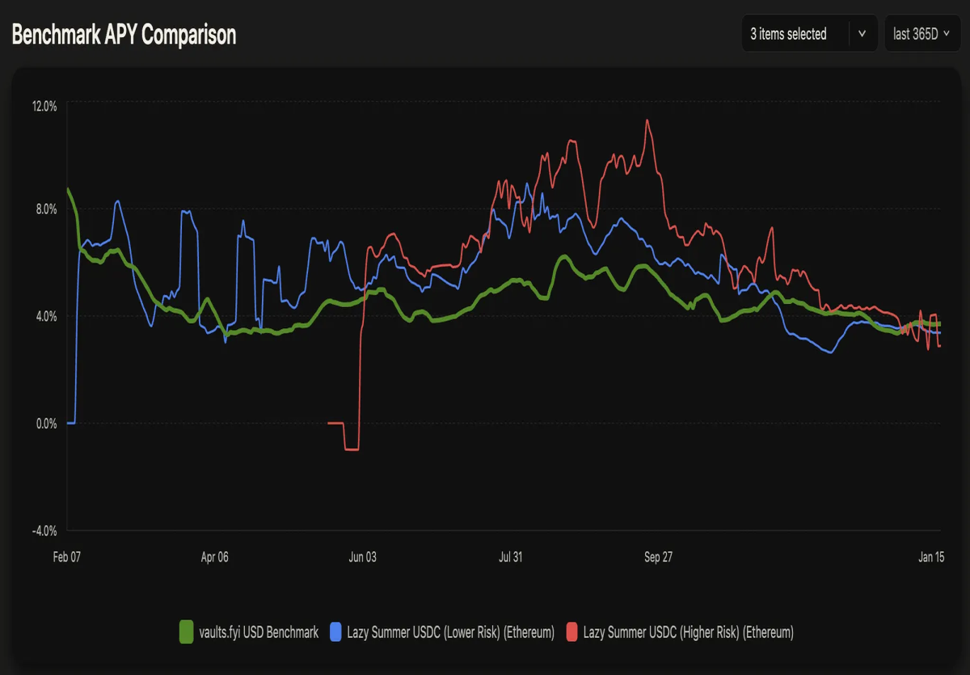Click the red Higher Risk legend swatch
Screen dimensions: 970x675
tap(571, 632)
